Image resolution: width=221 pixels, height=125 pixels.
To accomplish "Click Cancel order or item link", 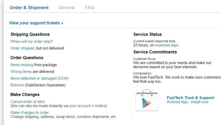I will tap(27, 102).
